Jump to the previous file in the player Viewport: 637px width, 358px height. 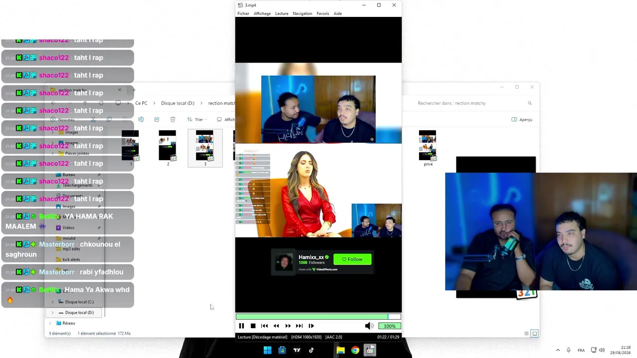264,326
